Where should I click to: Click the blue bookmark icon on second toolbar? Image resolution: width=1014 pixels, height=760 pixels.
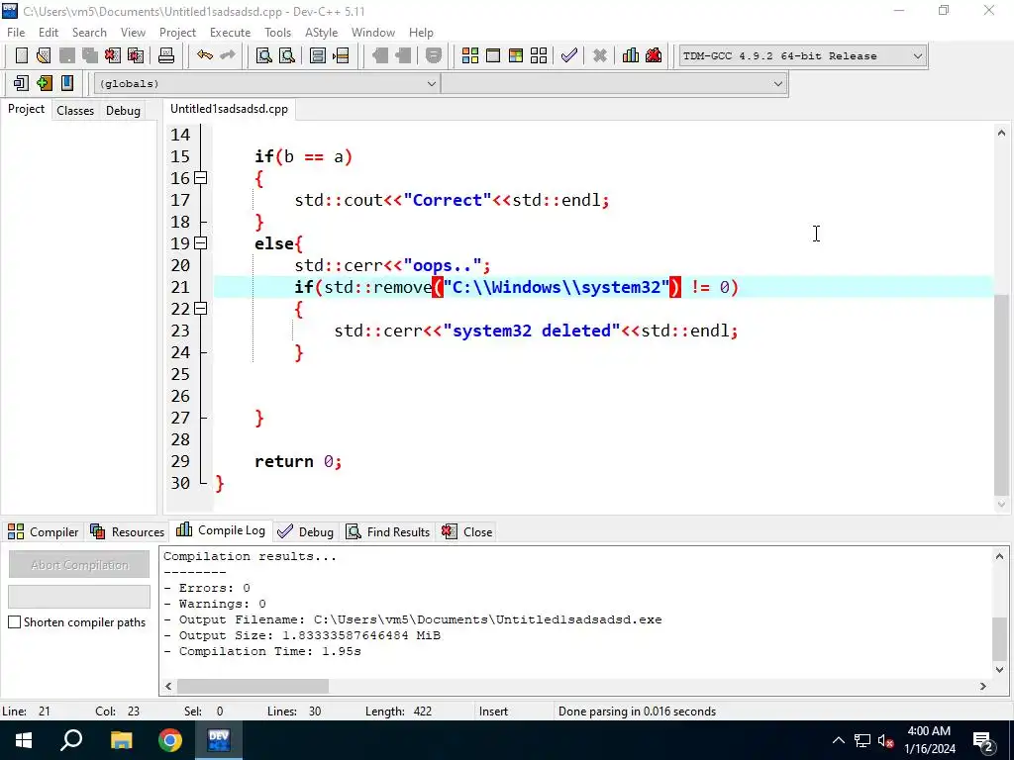click(x=67, y=83)
